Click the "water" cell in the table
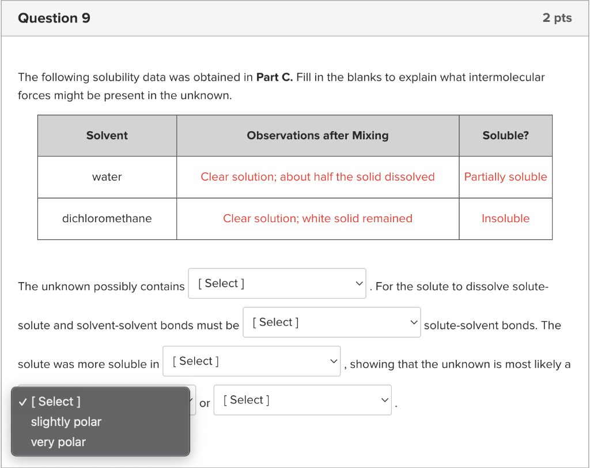Image resolution: width=590 pixels, height=468 pixels. click(107, 177)
